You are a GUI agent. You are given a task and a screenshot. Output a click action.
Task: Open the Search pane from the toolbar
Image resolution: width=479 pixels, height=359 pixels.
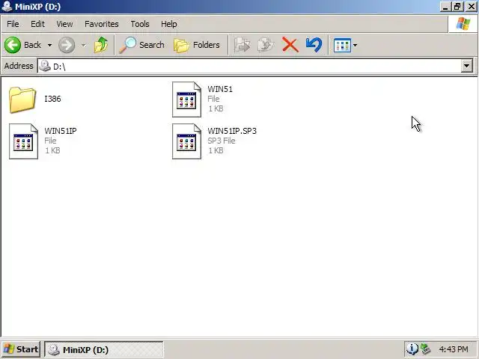click(x=142, y=45)
